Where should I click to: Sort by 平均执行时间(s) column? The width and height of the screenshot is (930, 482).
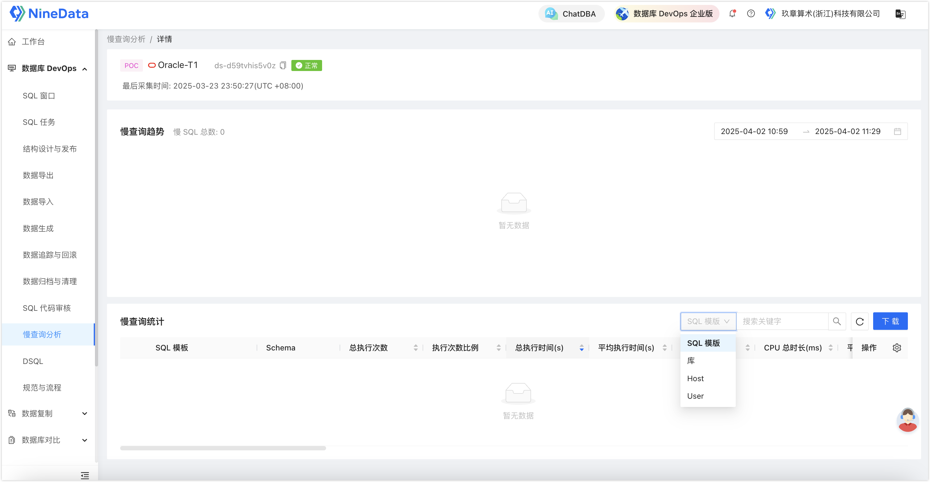664,348
